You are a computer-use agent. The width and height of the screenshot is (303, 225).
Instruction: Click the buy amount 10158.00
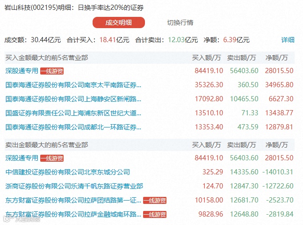coord(209,200)
